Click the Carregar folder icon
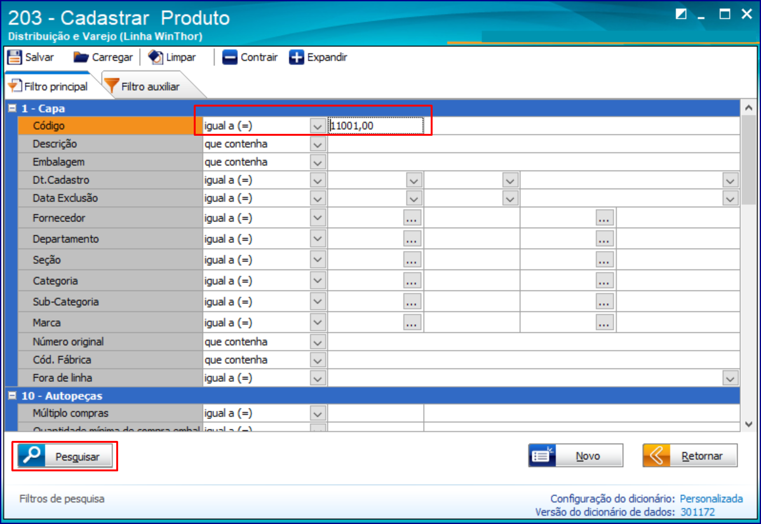 point(81,57)
